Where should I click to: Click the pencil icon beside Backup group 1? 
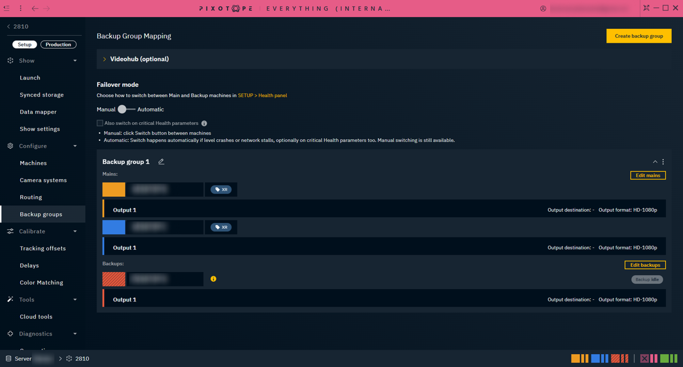tap(161, 162)
